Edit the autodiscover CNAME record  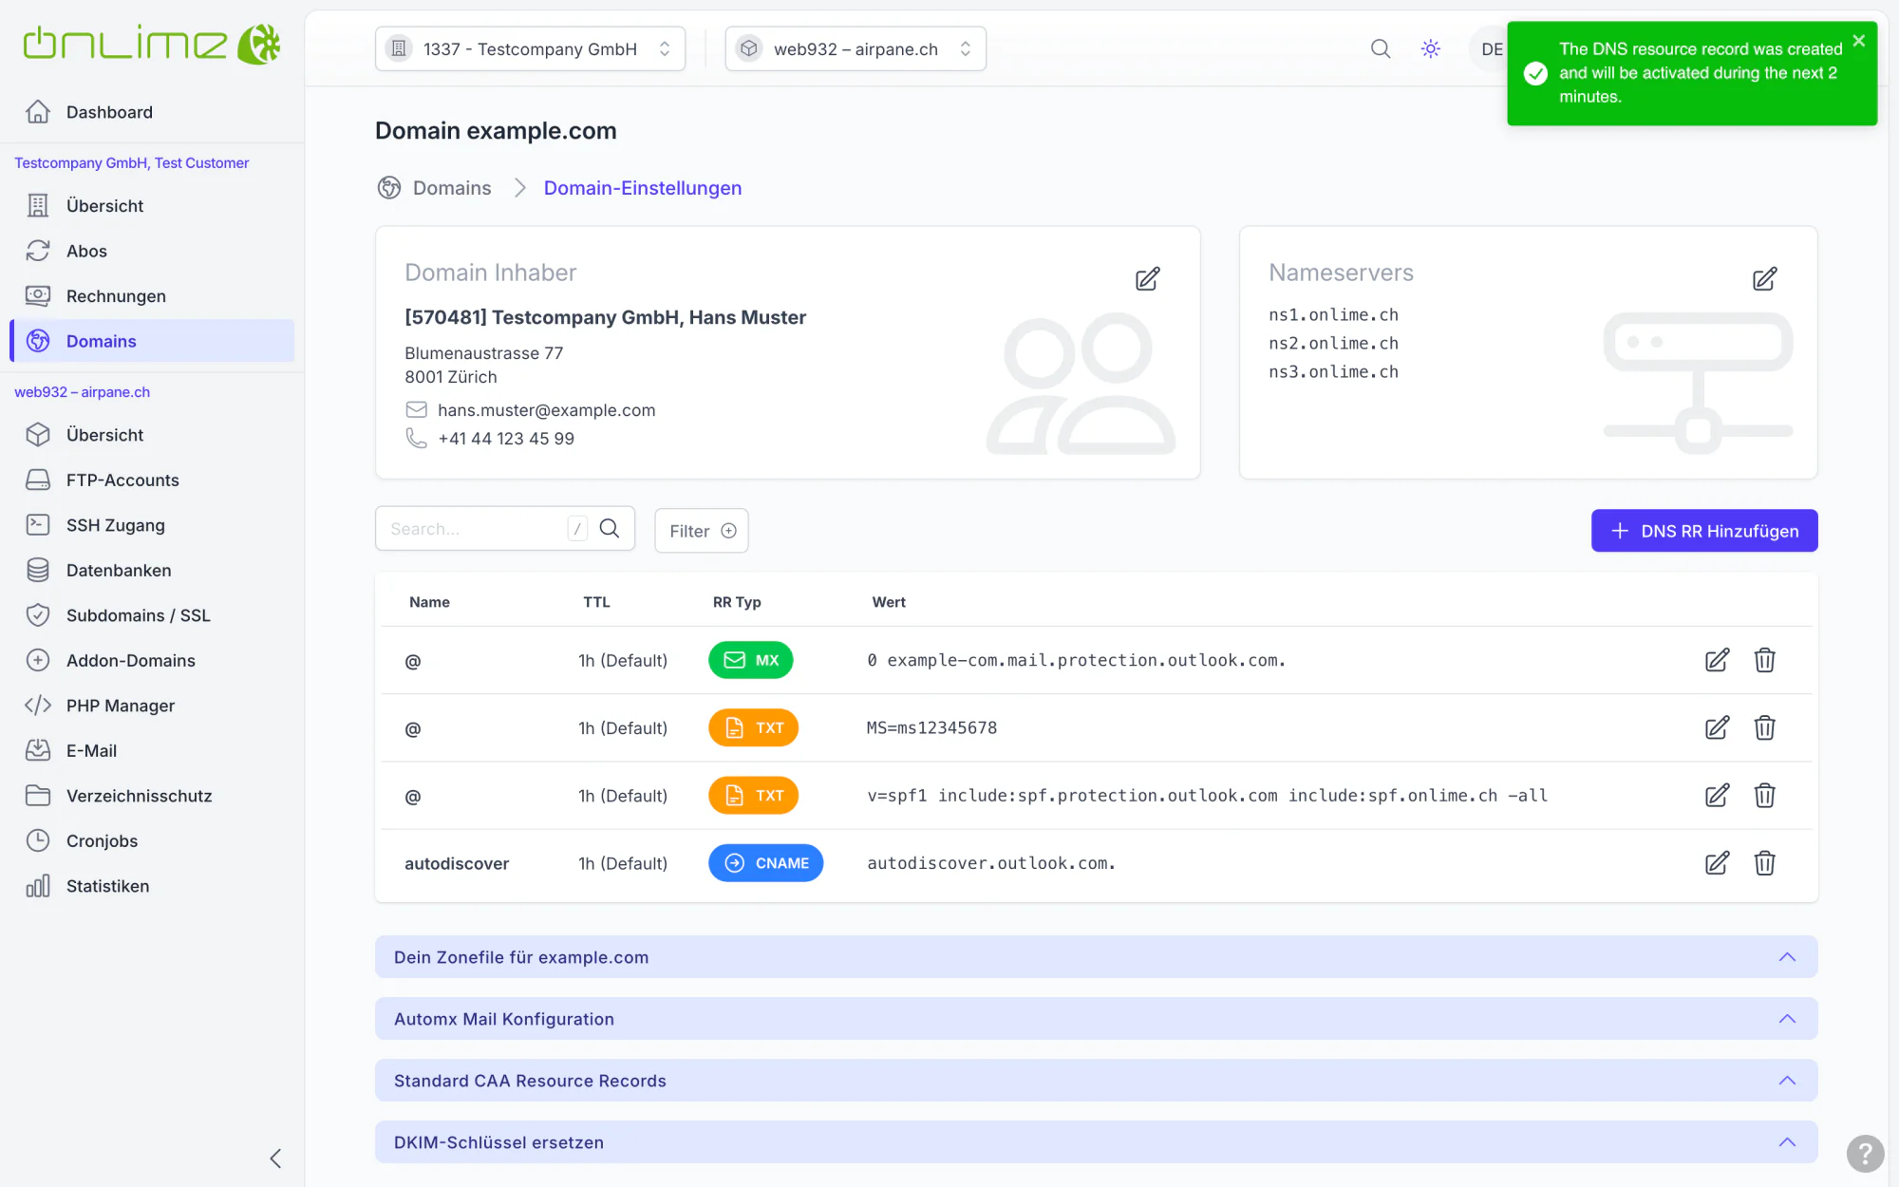click(x=1717, y=862)
